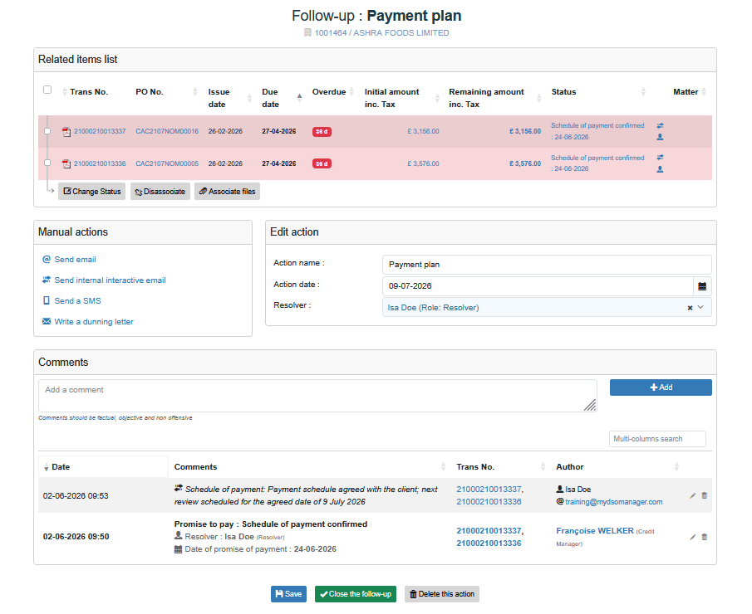752x614 pixels.
Task: Open PO number CAC2107NOM00005 link
Action: tap(167, 163)
